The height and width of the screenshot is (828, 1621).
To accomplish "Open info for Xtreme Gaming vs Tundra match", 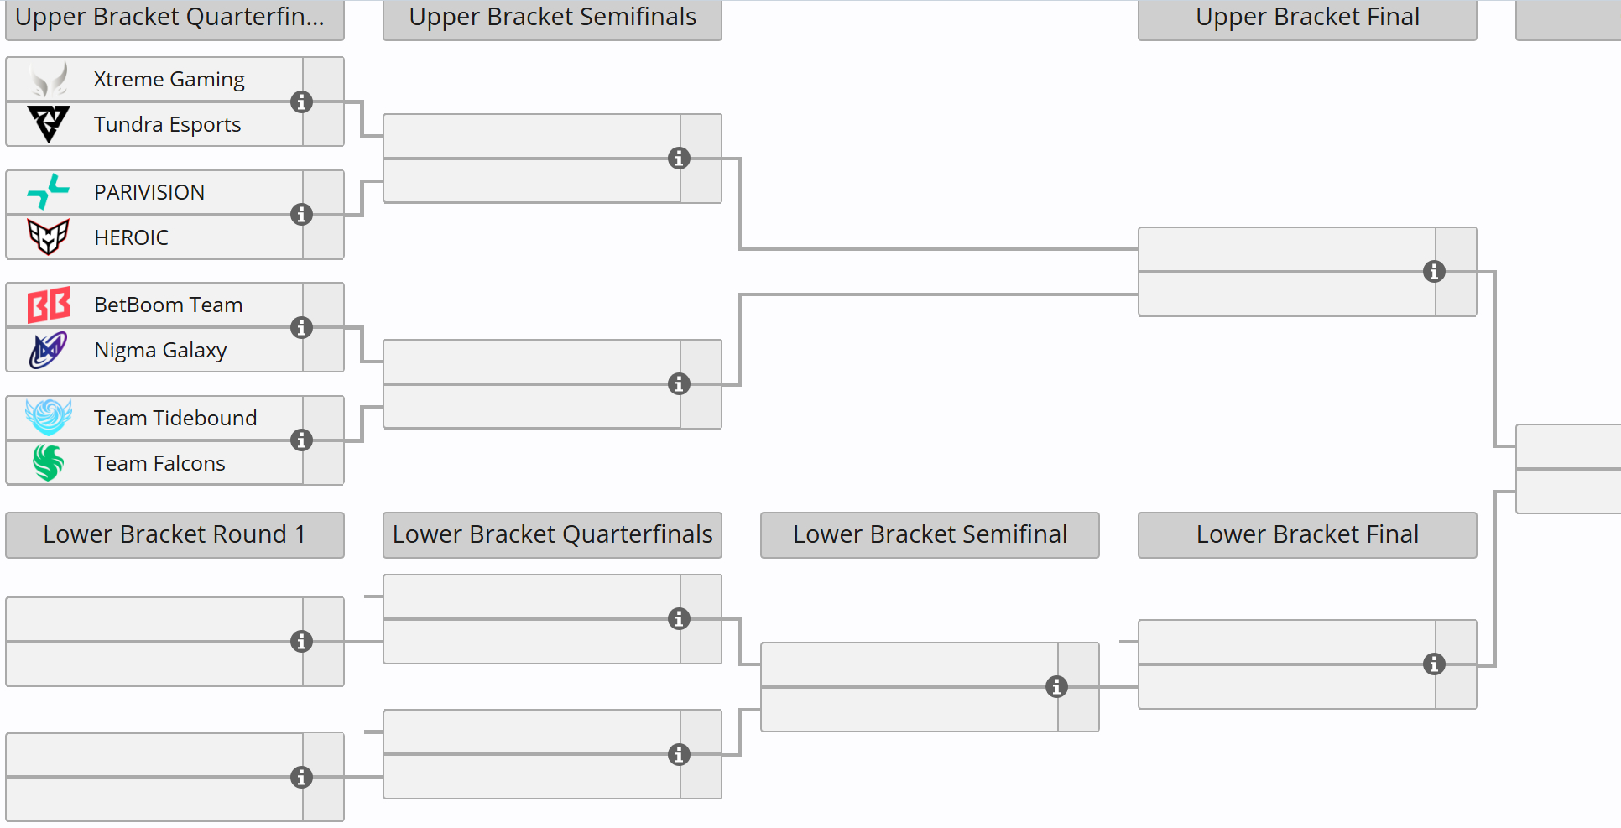I will (x=301, y=102).
